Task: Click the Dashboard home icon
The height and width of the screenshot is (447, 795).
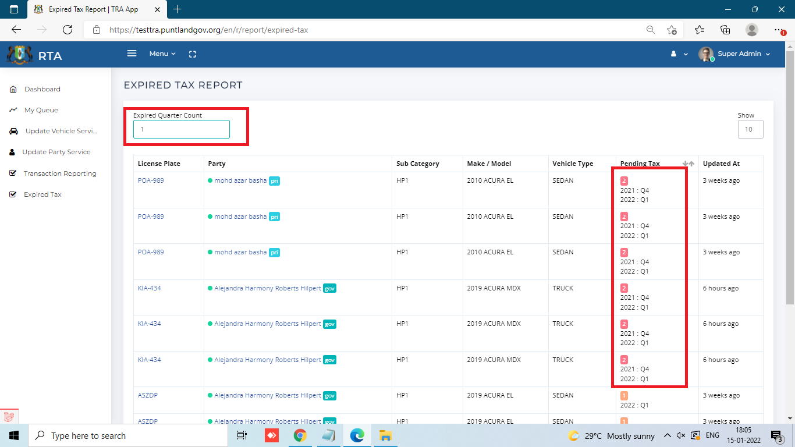Action: 13,89
